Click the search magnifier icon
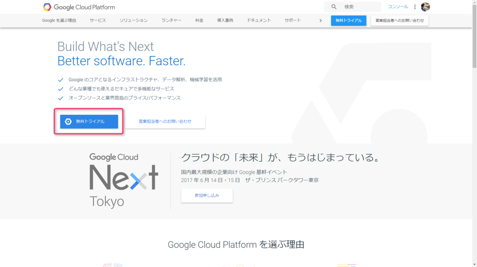Image resolution: width=477 pixels, height=267 pixels. point(334,7)
